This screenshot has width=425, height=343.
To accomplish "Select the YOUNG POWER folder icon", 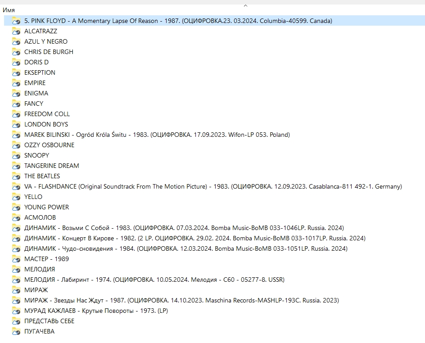I will click(16, 207).
